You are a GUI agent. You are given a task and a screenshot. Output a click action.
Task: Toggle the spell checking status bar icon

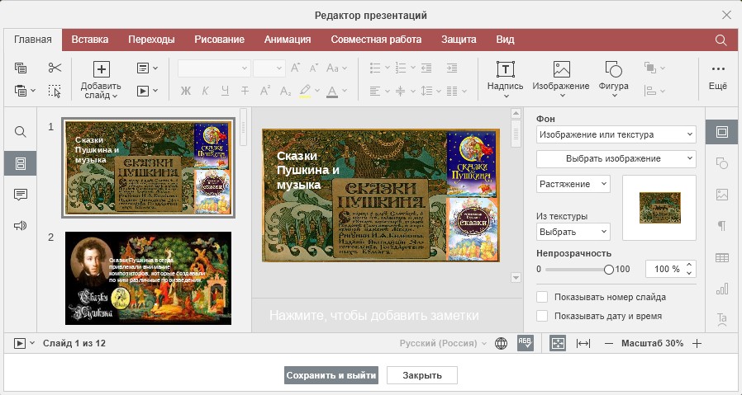pyautogui.click(x=525, y=344)
